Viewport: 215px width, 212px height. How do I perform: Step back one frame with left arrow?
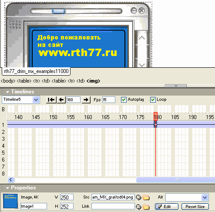pos(61,100)
